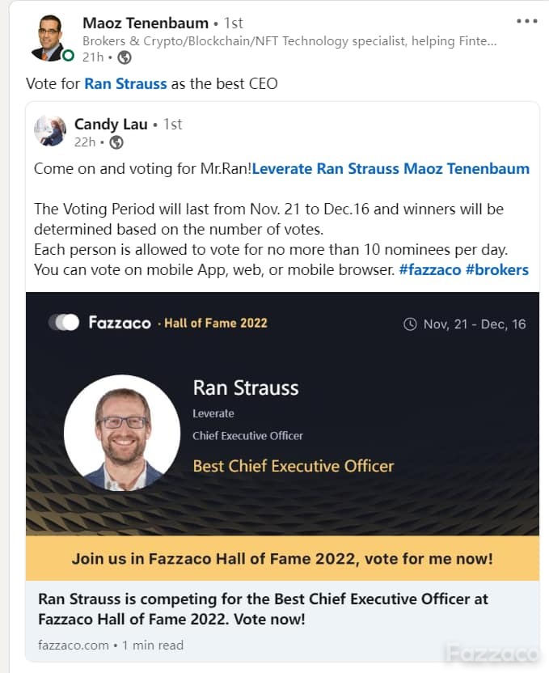Click the globe visibility icon beside 21h
This screenshot has height=673, width=549.
[125, 57]
